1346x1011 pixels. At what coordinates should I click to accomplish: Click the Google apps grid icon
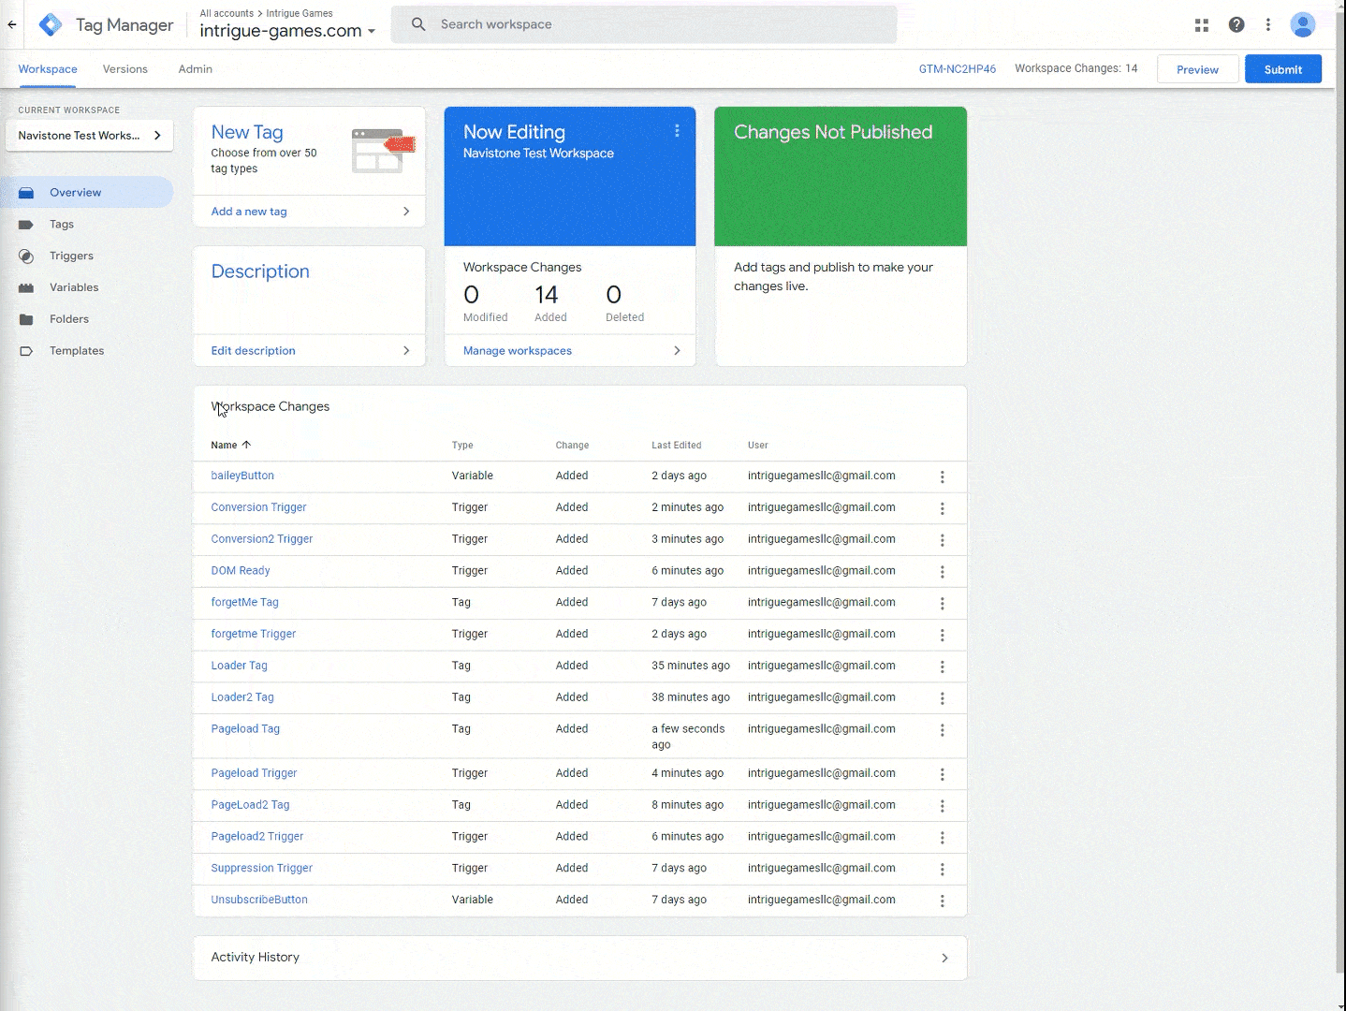point(1202,25)
